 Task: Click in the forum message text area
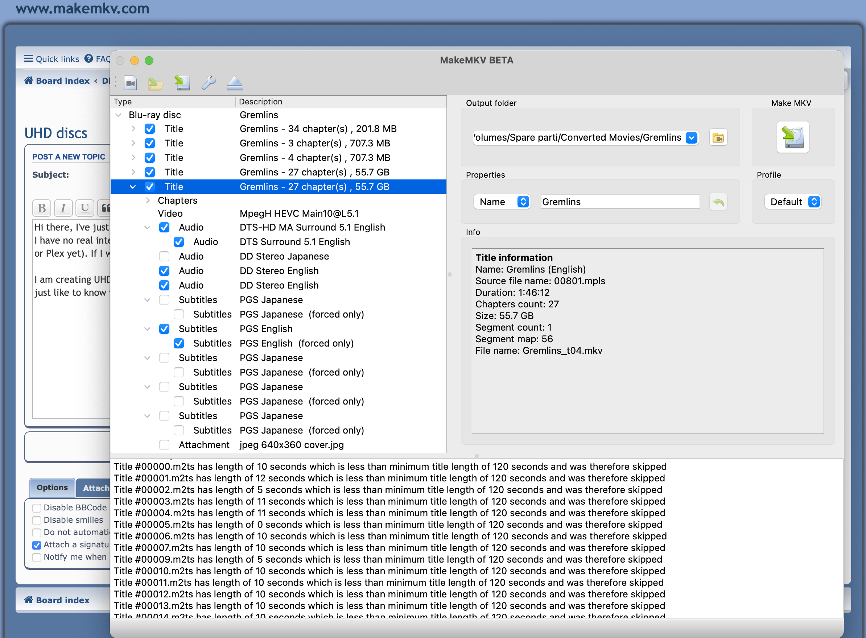72,319
